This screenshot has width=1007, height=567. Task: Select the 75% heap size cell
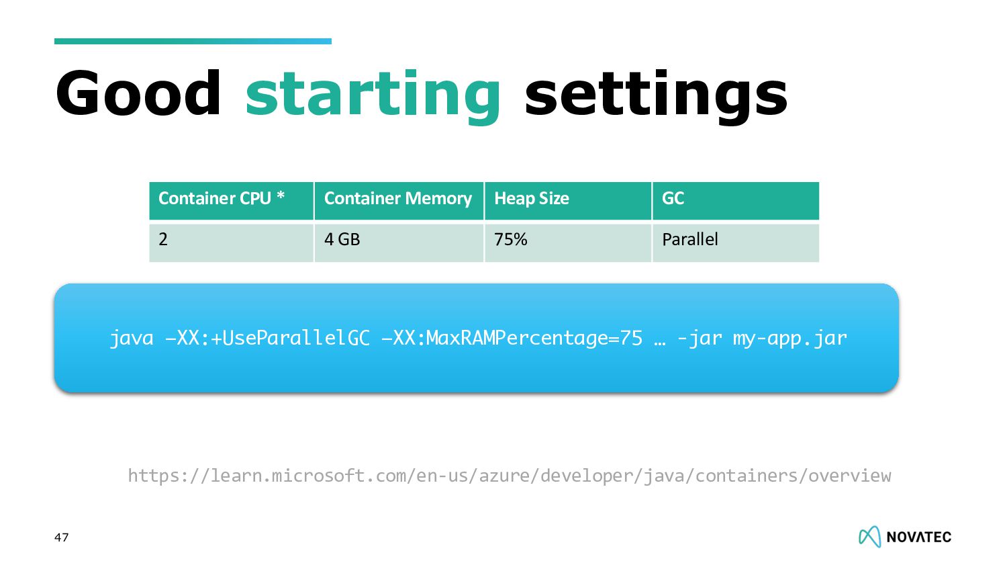[568, 242]
